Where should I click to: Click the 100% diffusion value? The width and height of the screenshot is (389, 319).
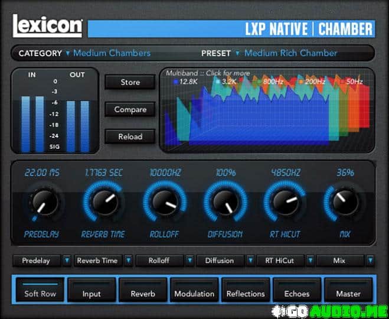coord(226,172)
